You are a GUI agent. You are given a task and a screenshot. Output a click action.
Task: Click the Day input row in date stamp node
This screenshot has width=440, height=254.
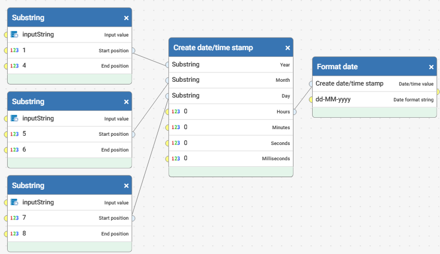[x=231, y=96]
